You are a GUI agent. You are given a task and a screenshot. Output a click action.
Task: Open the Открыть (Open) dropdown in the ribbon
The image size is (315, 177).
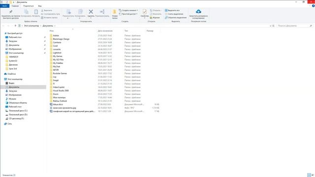tap(156, 10)
